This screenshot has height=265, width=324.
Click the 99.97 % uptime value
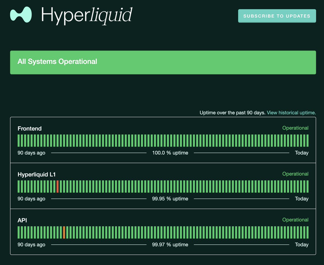tap(170, 245)
